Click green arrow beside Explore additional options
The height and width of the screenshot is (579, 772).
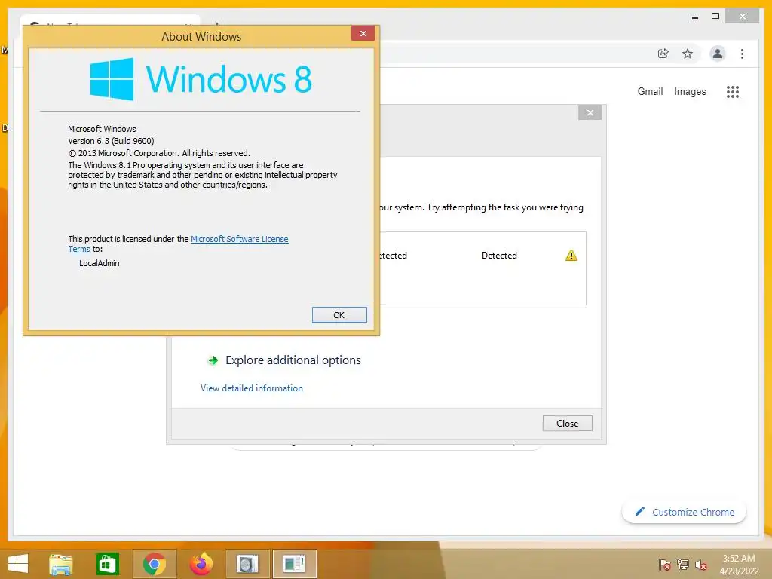point(213,360)
